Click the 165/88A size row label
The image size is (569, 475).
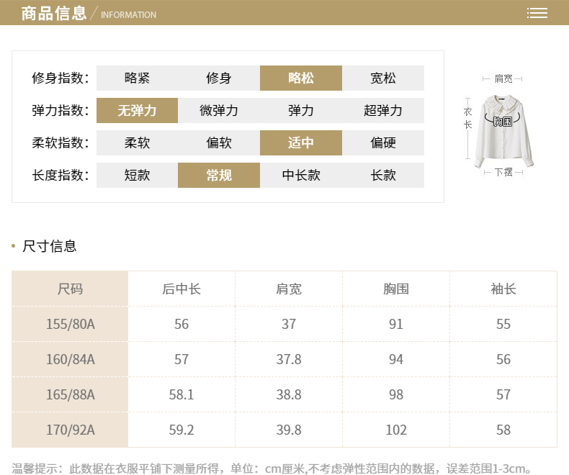[70, 394]
